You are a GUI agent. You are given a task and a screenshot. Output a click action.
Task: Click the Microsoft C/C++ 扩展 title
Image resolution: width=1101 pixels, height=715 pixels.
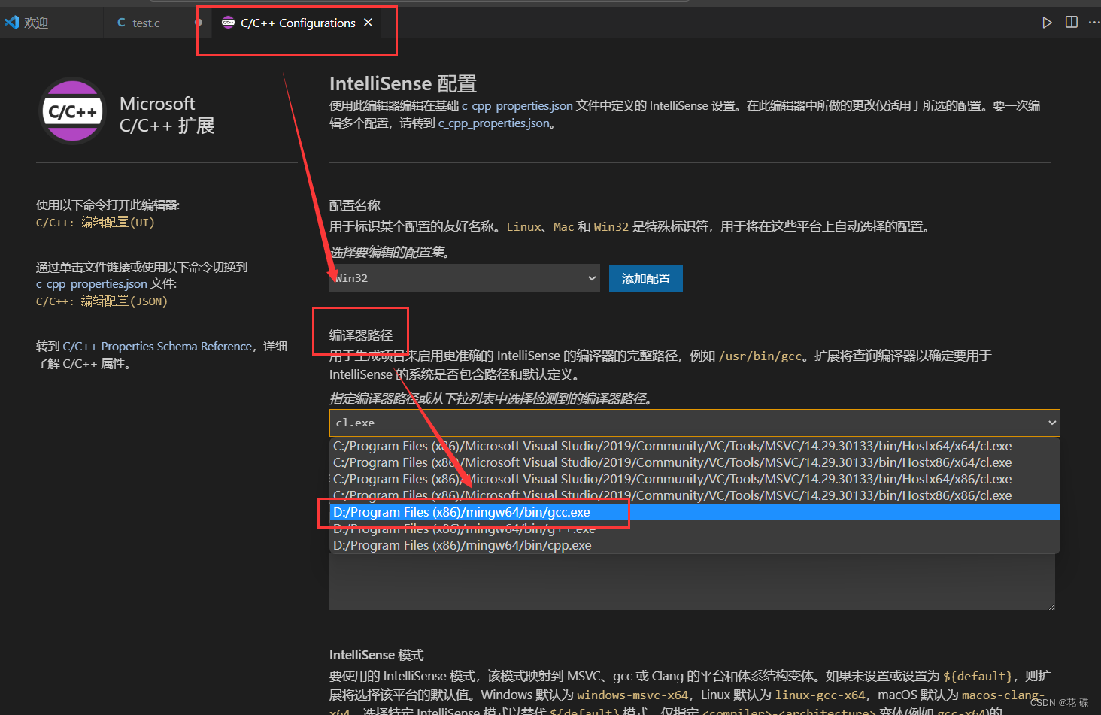167,114
